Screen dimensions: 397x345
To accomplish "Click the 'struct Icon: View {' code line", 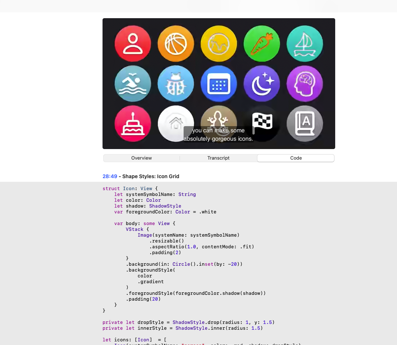I will tap(130, 189).
